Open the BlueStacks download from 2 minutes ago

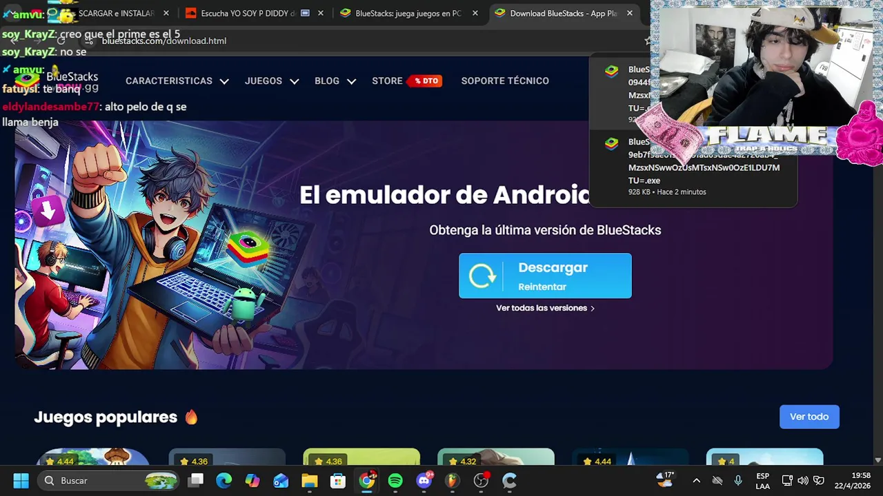click(x=693, y=167)
